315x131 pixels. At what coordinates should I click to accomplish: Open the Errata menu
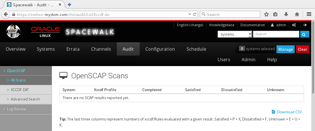coord(73,49)
